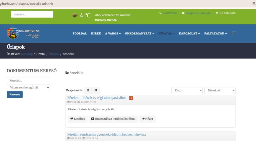The height and width of the screenshot is (141, 256).
Task: Click the 'Űrlapok' page title
Action: [16, 47]
